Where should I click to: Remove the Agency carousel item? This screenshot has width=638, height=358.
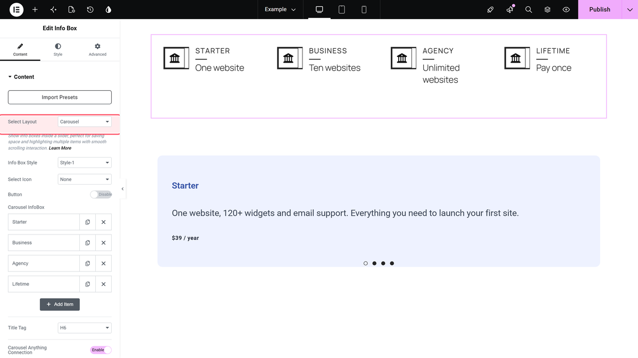point(104,264)
